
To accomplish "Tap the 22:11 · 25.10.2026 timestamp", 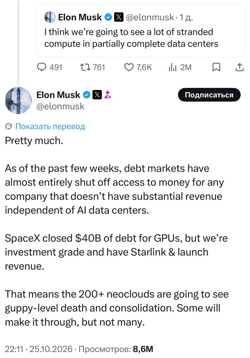I will point(39,349).
